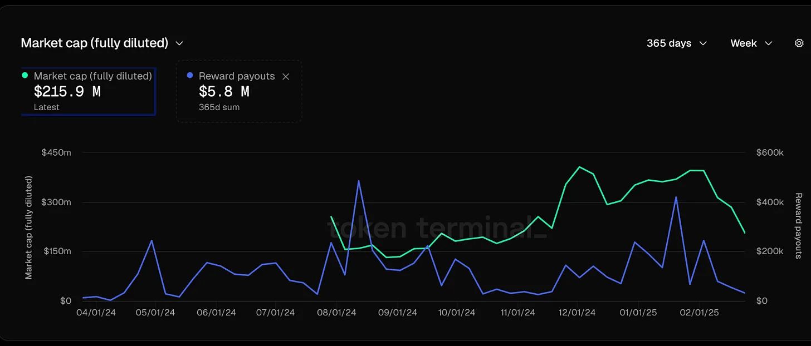Screen dimensions: 811x346
Task: Remove the Reward payouts metric
Action: click(286, 76)
